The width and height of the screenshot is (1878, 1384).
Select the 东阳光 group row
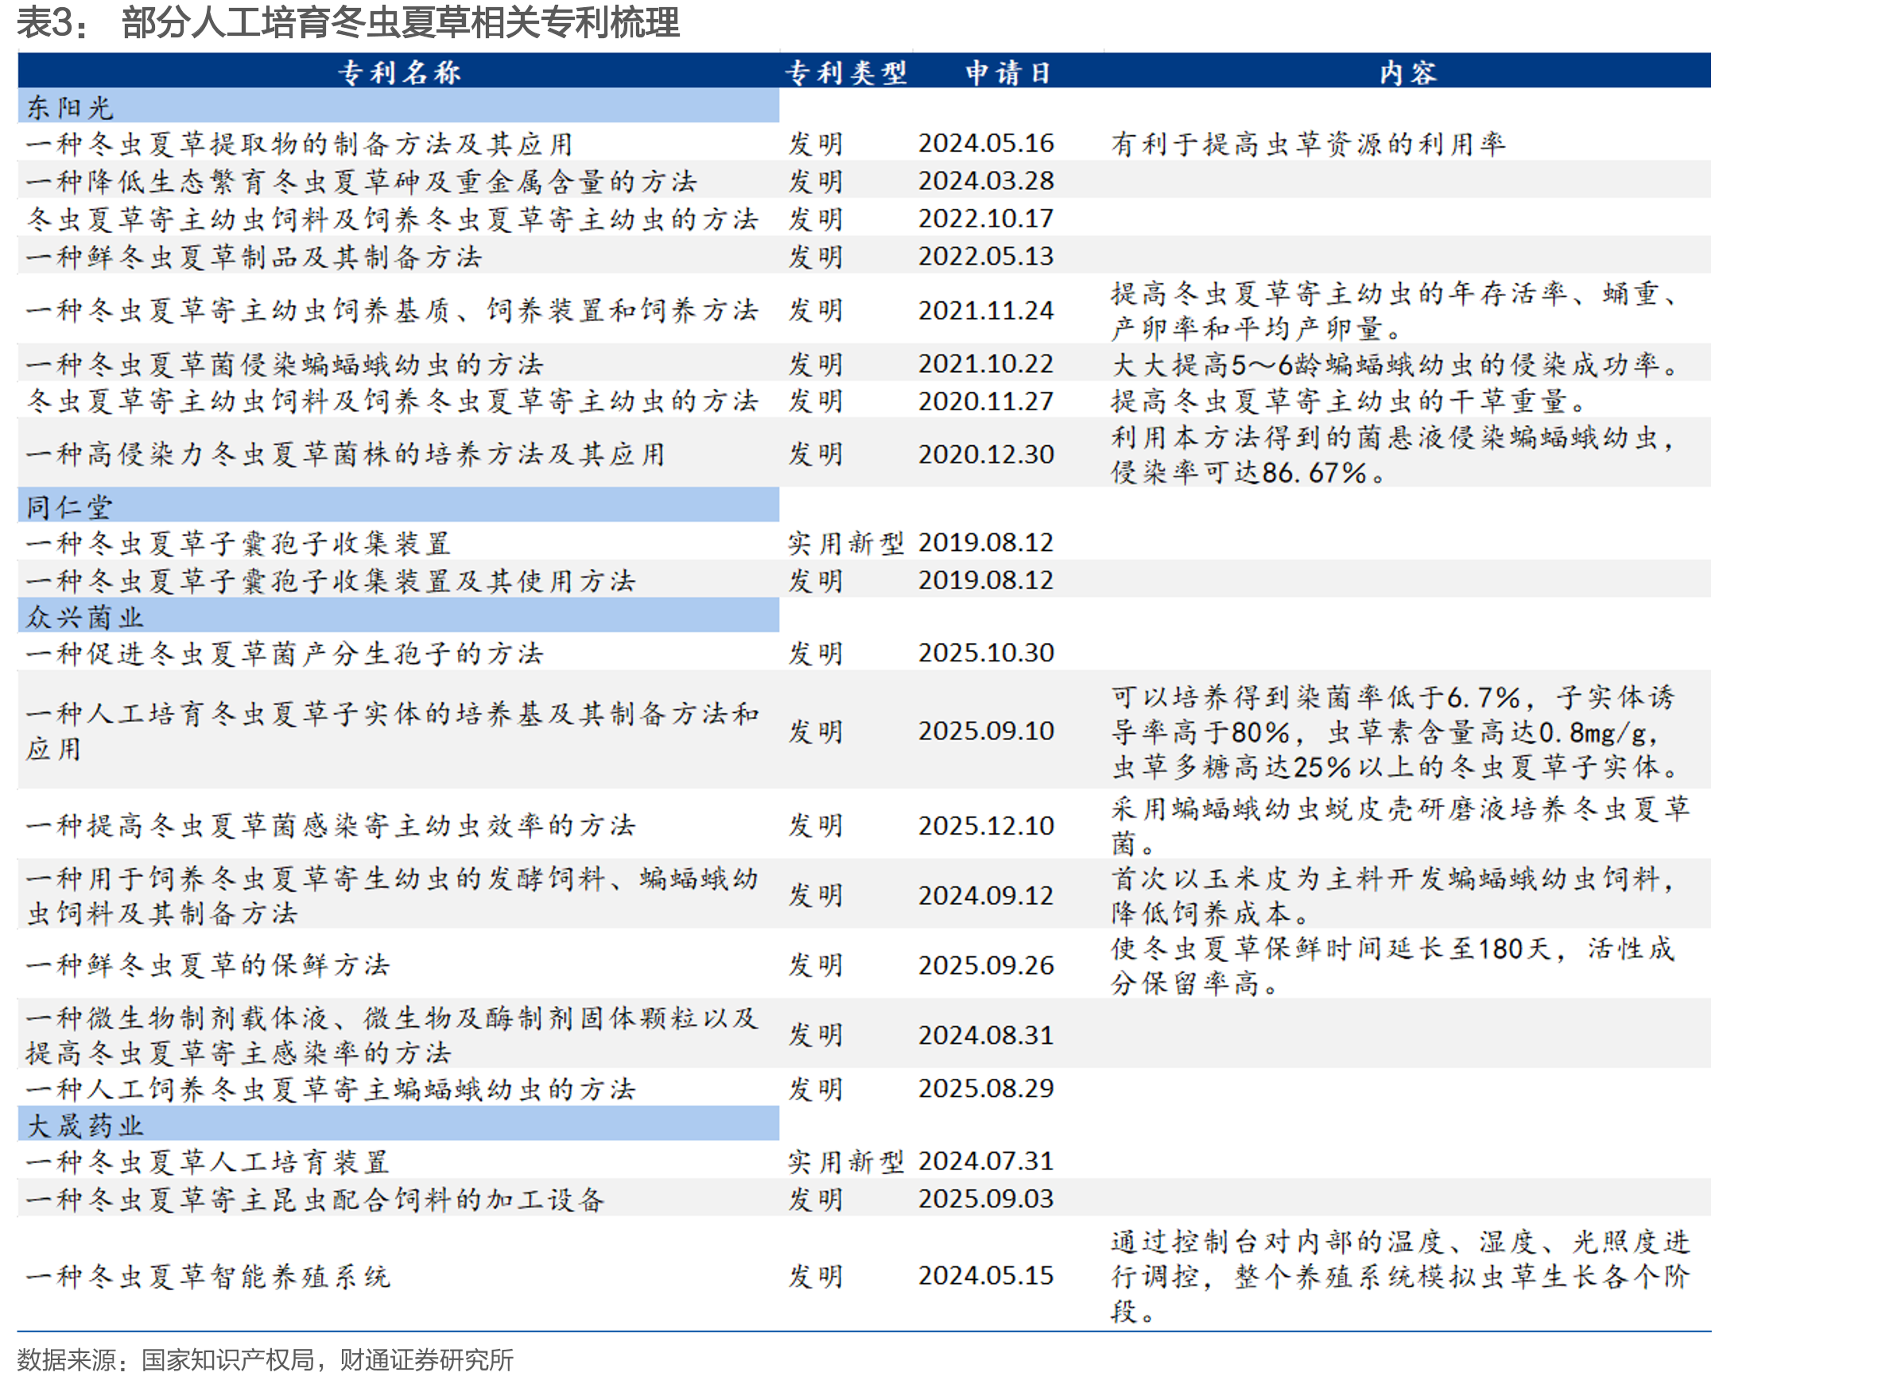click(398, 107)
